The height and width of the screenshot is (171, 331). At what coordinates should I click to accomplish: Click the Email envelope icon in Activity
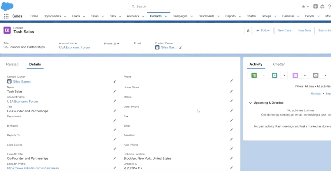(x=316, y=75)
